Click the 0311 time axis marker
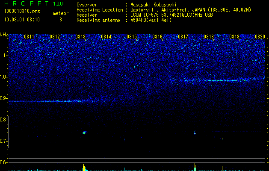Viewport: 269px width, 171px height. (x=29, y=36)
